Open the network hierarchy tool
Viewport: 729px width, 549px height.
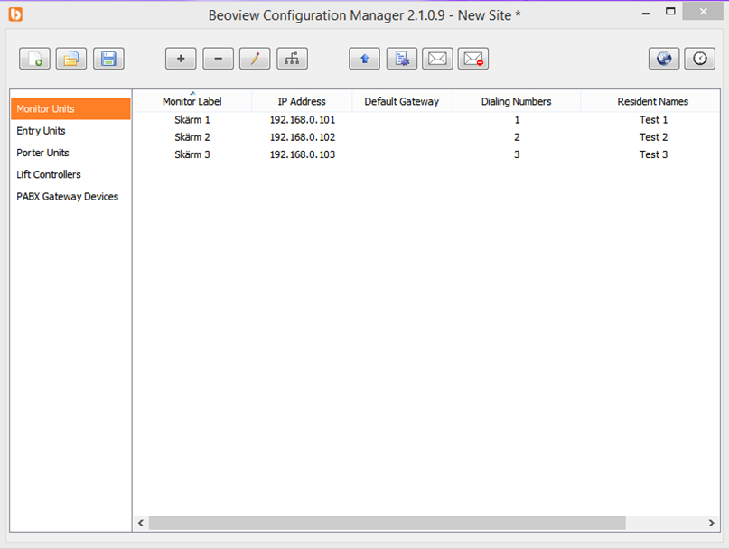(x=292, y=59)
